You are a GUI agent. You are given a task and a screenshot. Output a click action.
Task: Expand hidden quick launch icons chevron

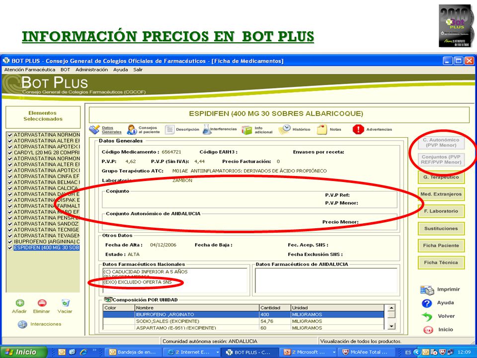coord(94,350)
